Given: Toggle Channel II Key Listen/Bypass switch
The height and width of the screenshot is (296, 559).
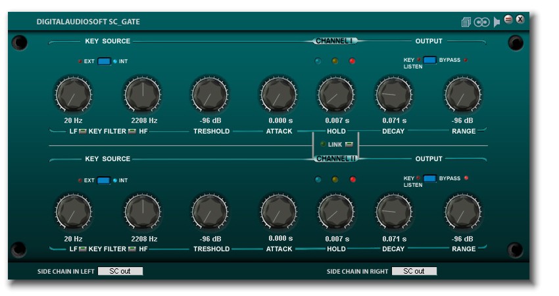Looking at the screenshot, I should click(x=429, y=178).
